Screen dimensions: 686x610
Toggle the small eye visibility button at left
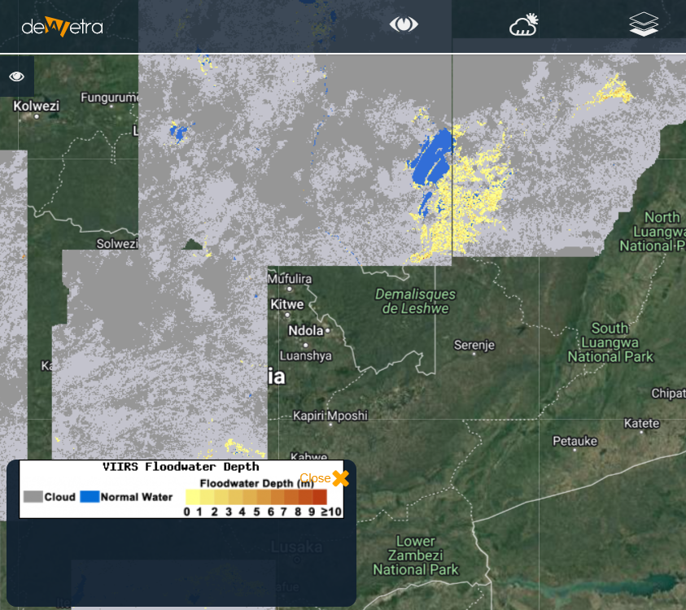click(x=16, y=76)
